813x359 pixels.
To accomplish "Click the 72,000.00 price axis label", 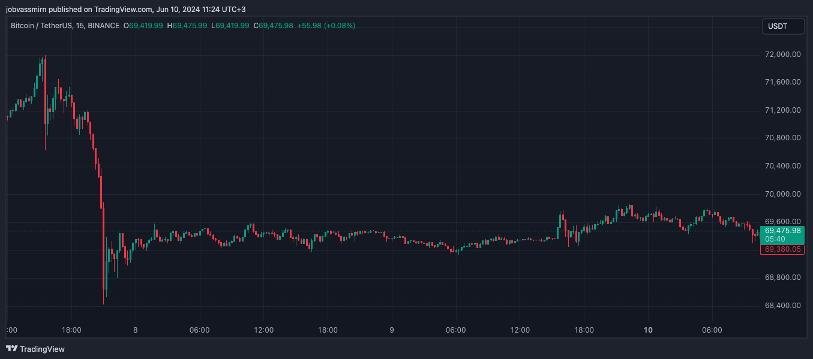I will point(782,55).
